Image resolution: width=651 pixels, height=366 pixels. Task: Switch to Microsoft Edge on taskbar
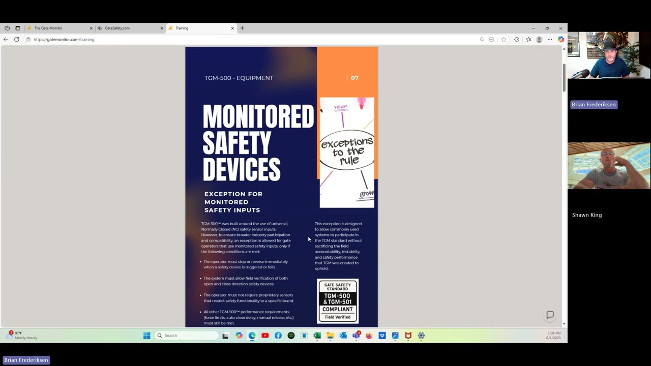tap(252, 335)
